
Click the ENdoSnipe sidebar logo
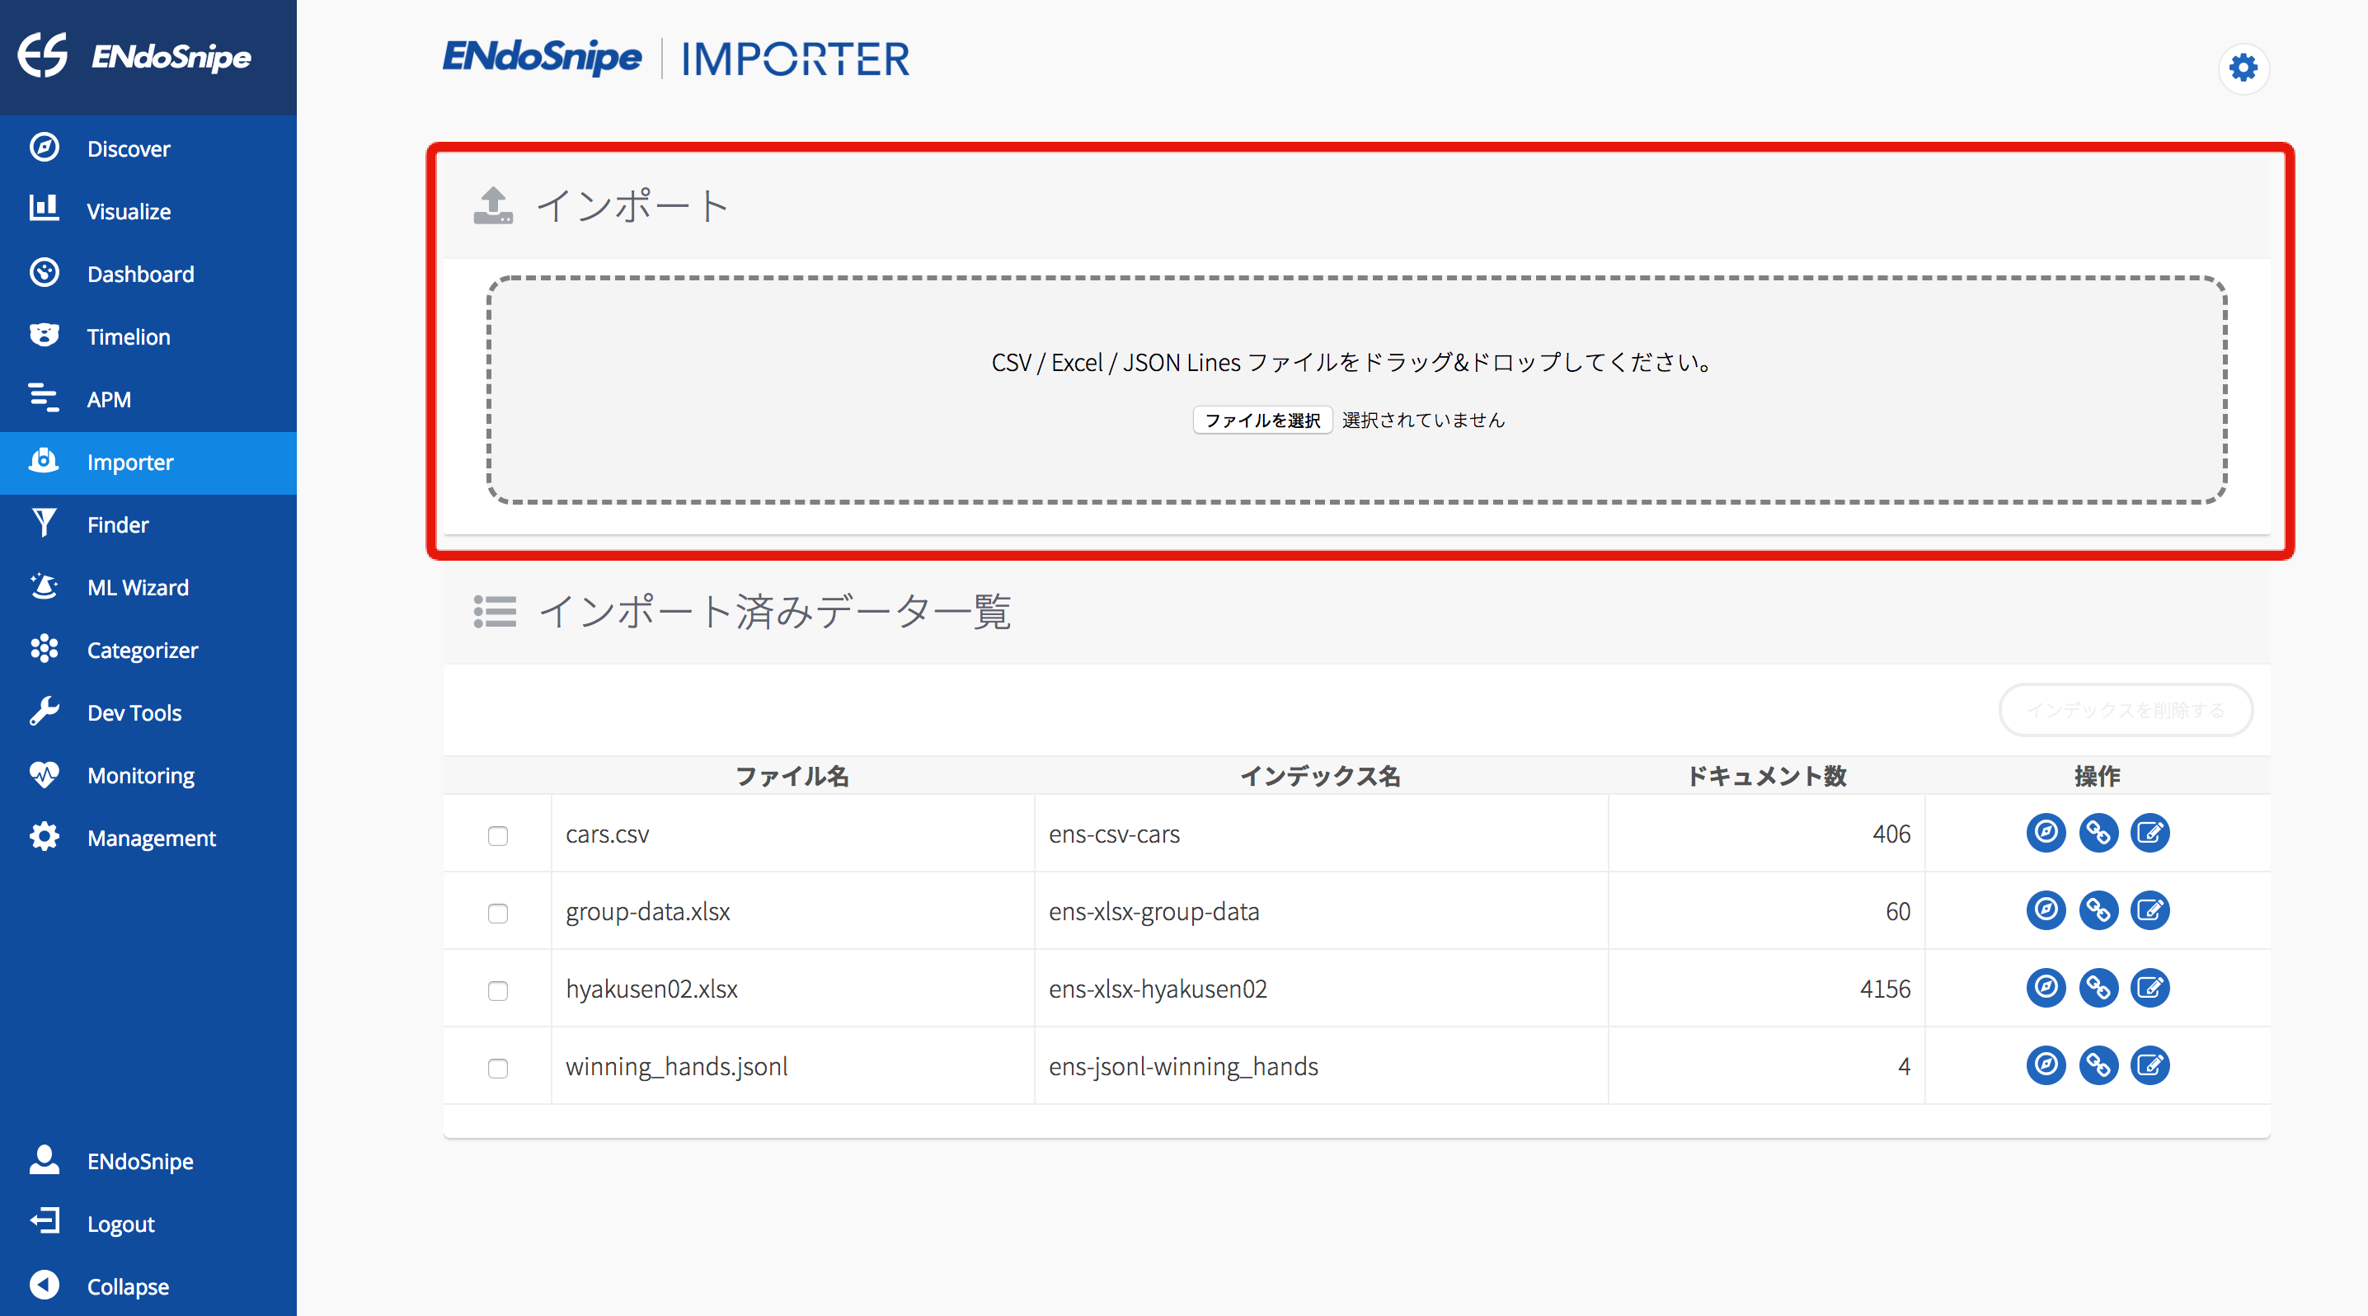(x=135, y=55)
